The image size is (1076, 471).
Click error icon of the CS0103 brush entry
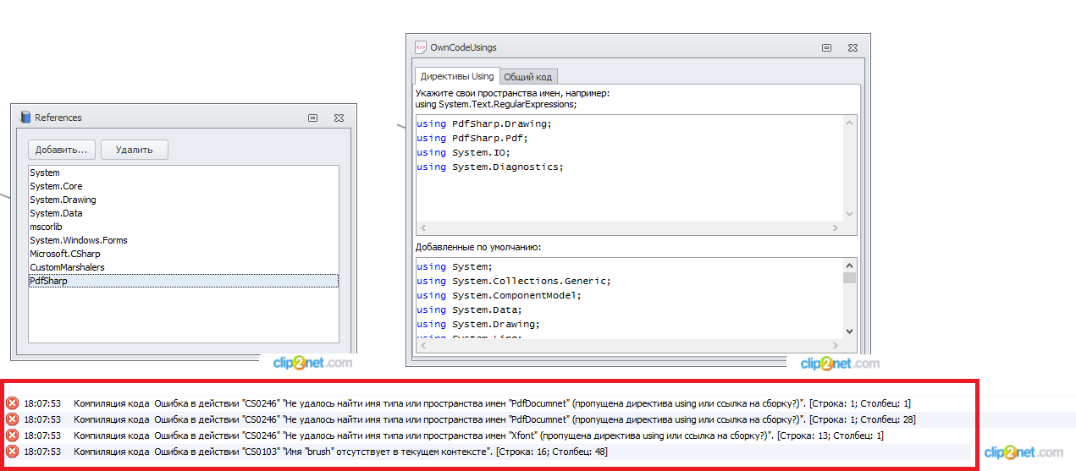click(x=12, y=452)
